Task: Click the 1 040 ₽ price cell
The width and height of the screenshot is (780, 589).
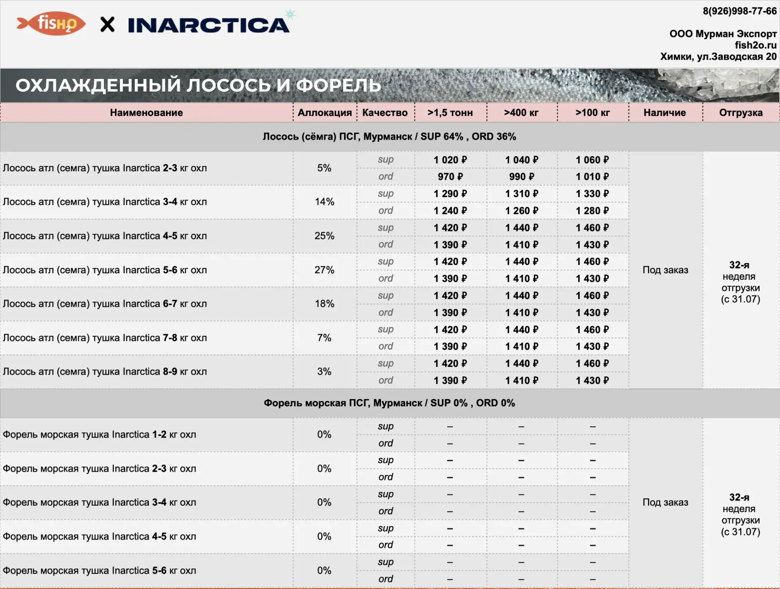Action: [522, 160]
